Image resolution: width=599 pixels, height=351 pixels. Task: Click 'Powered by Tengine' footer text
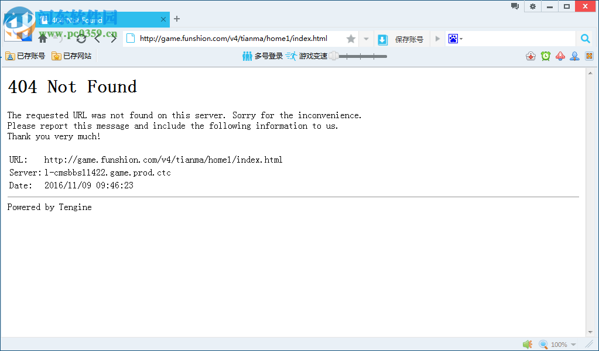[50, 207]
